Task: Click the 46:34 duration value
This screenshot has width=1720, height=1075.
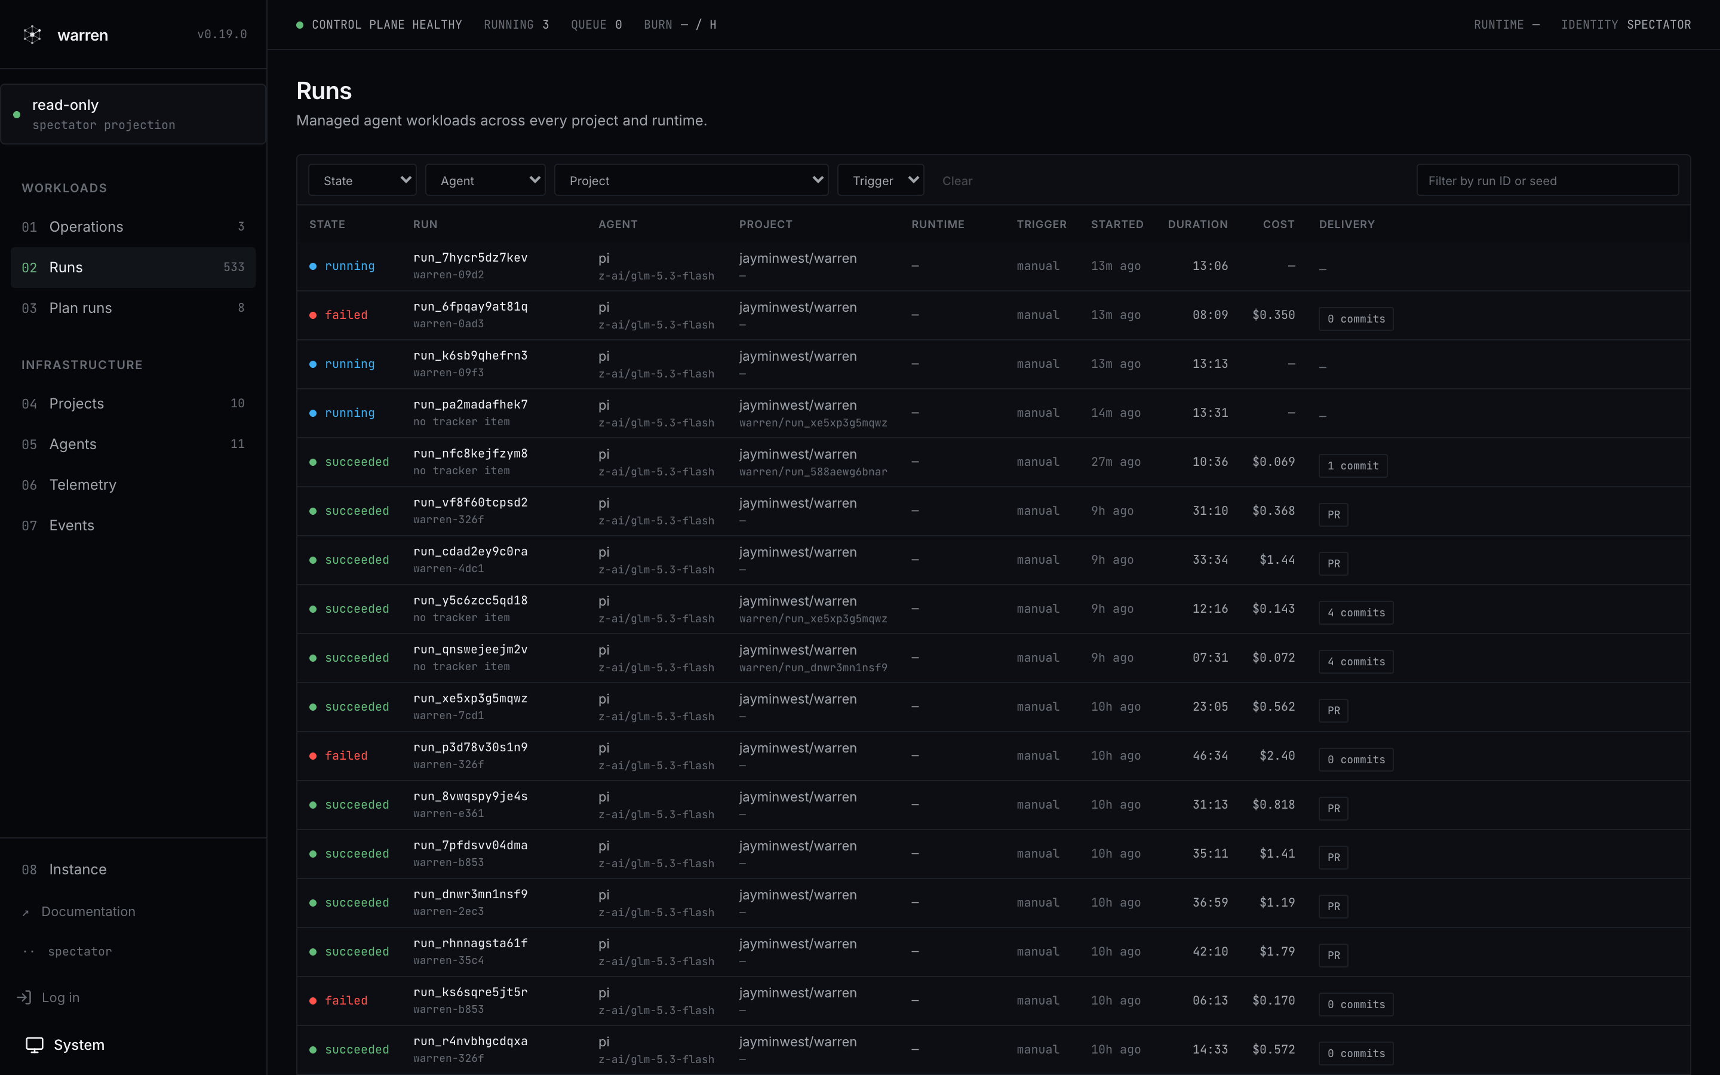Action: [1210, 755]
